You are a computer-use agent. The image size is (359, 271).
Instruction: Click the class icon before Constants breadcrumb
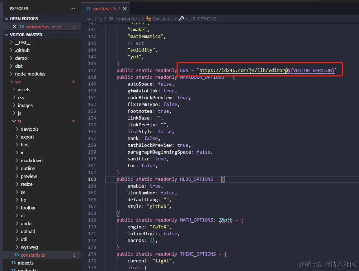coord(148,19)
